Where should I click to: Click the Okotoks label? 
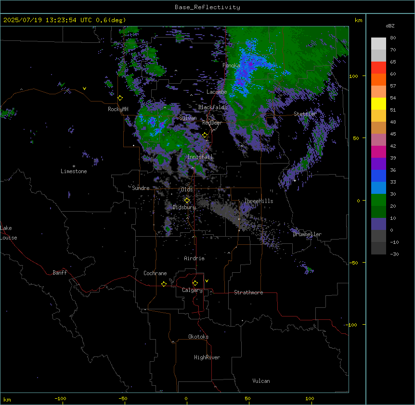tap(198, 337)
